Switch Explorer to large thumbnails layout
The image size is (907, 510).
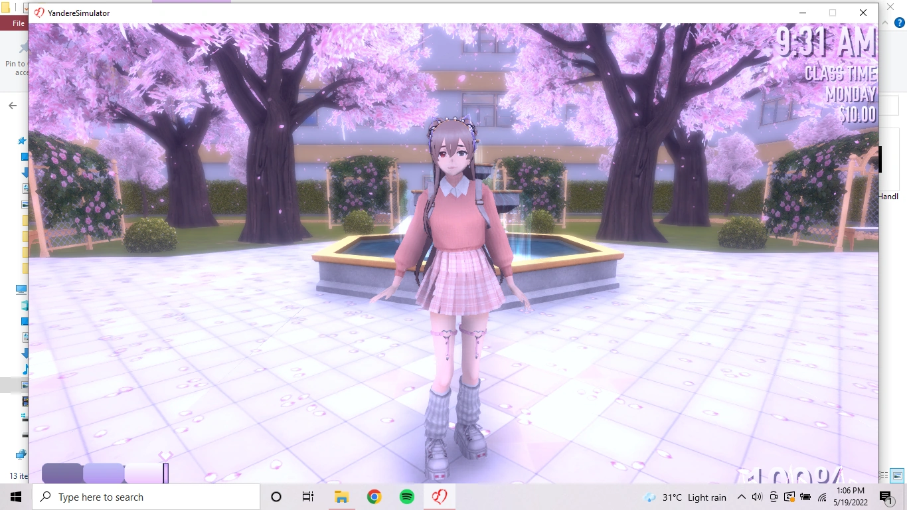click(x=897, y=475)
